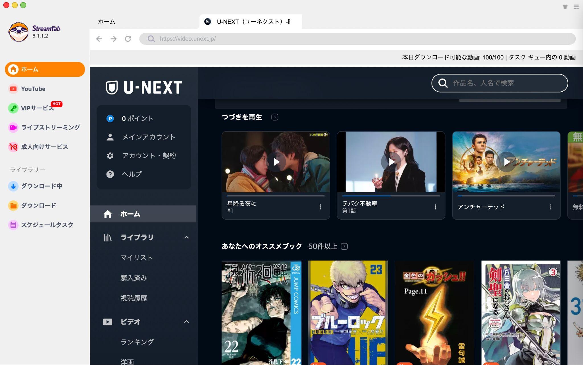The height and width of the screenshot is (365, 583).
Task: Open ブルーロック 23 book cover
Action: 348,313
